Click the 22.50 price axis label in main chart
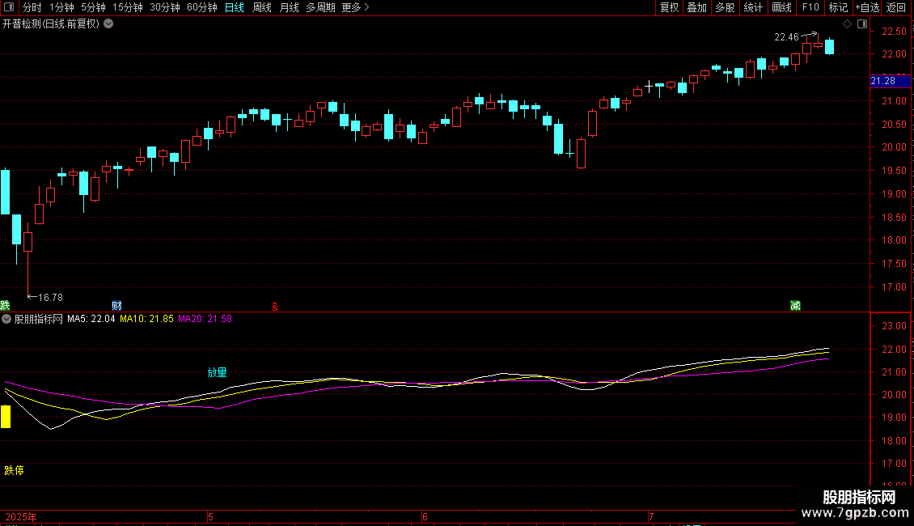Image resolution: width=914 pixels, height=526 pixels. pos(894,32)
